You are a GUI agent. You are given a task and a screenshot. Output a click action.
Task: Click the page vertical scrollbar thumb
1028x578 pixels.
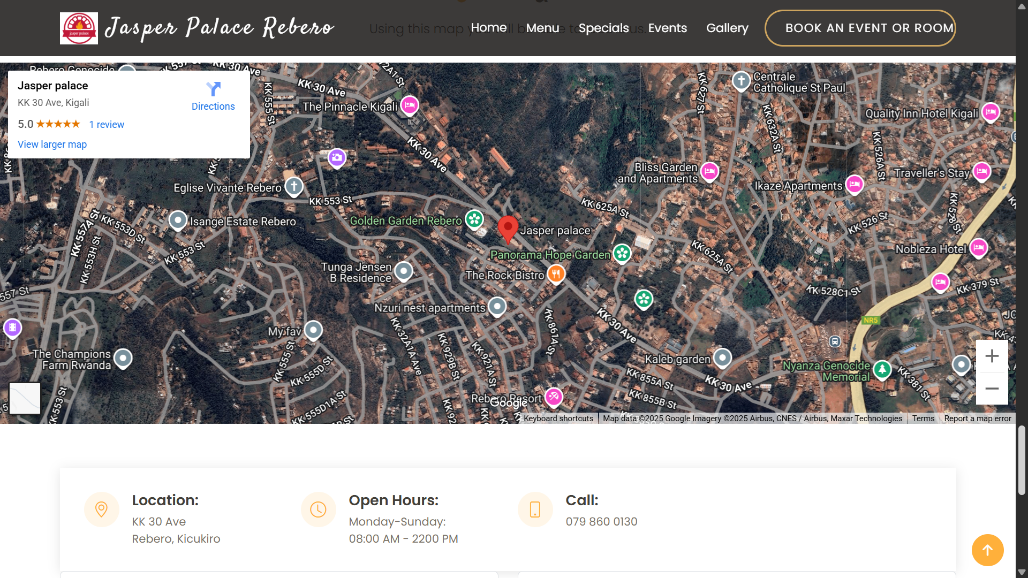tap(1022, 460)
